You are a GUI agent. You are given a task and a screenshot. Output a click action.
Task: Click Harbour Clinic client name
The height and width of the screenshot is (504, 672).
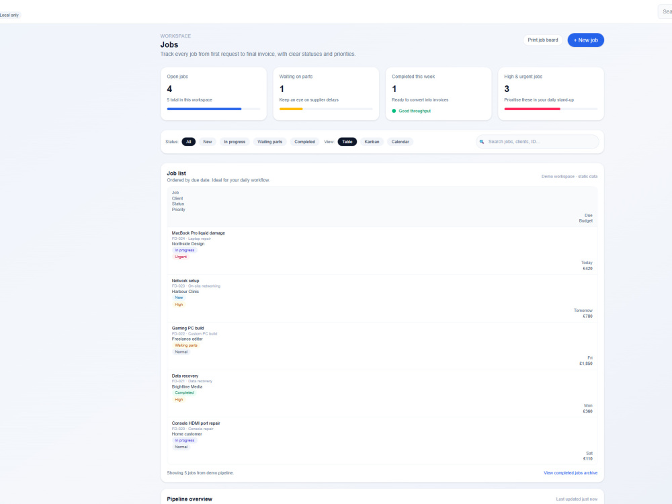click(185, 292)
